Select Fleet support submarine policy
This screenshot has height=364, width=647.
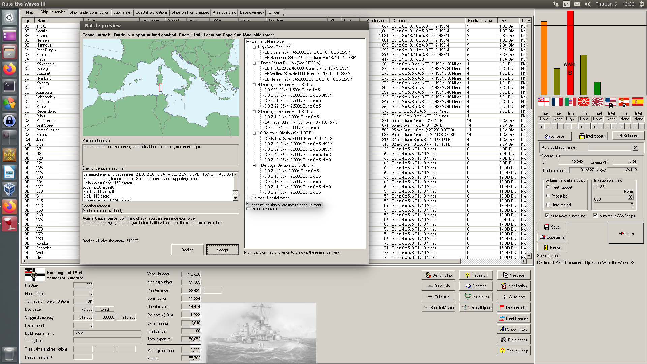coord(548,187)
